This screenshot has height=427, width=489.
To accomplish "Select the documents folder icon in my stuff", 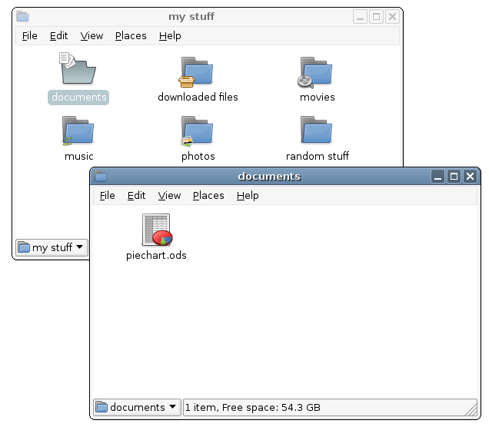I will (x=78, y=68).
